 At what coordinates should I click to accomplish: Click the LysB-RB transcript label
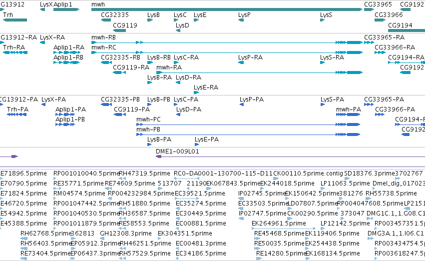pyautogui.click(x=159, y=57)
